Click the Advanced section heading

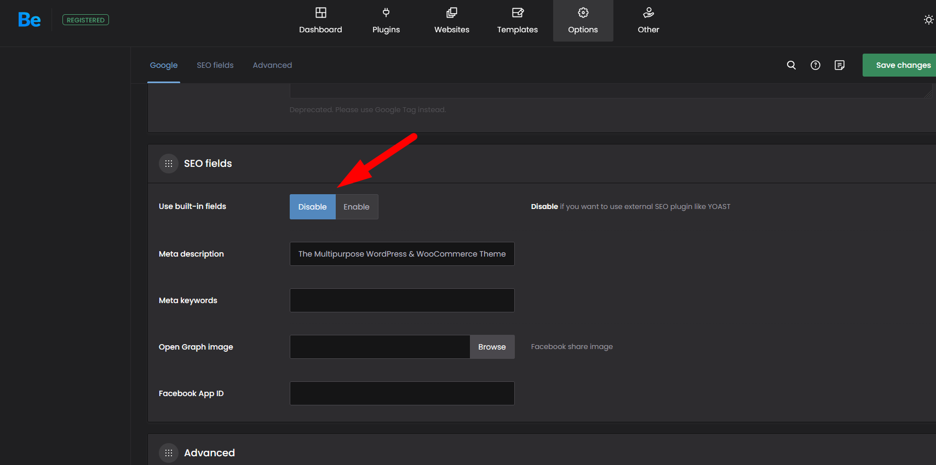tap(209, 453)
